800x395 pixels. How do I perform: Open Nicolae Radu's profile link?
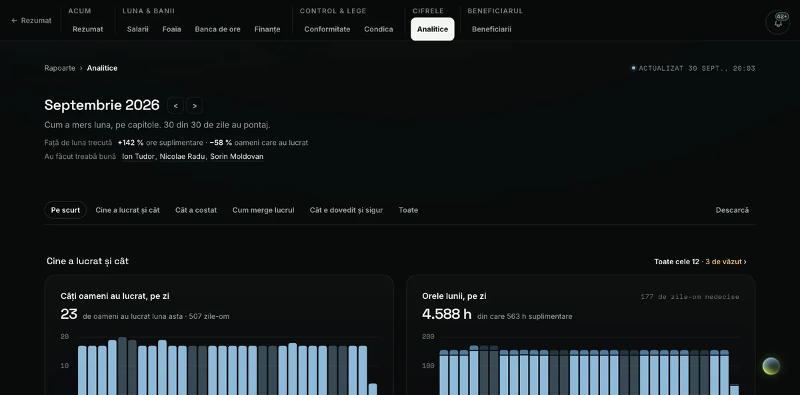tap(182, 157)
